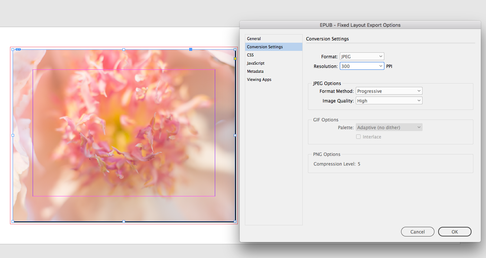Click the left-middle handle of the image frame

(13, 135)
